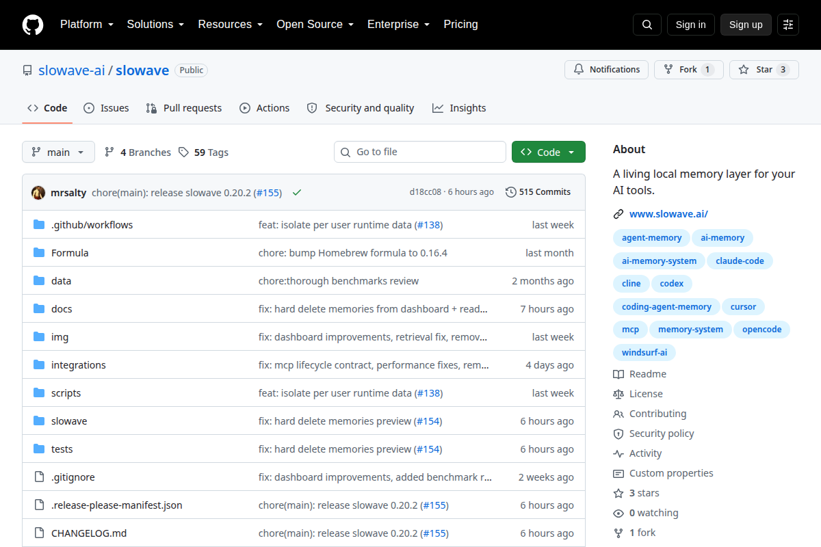
Task: Click the tag icon beside 59 Tags
Action: 183,152
